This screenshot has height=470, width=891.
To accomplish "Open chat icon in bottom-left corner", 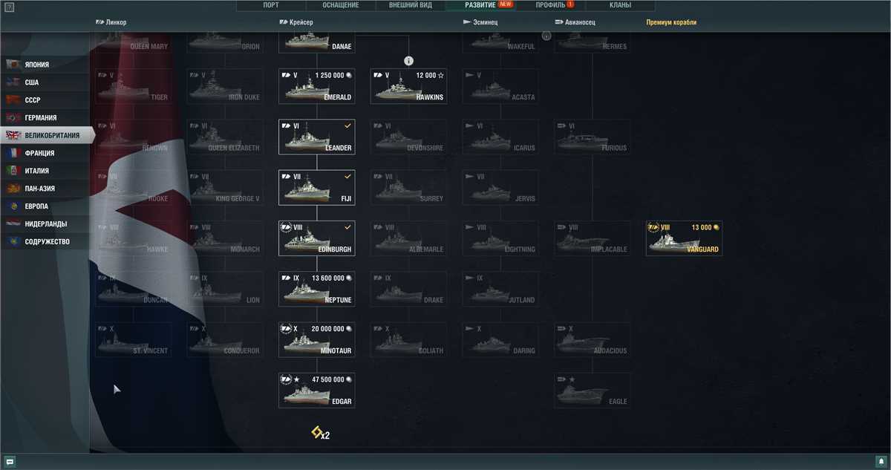I will click(x=10, y=462).
